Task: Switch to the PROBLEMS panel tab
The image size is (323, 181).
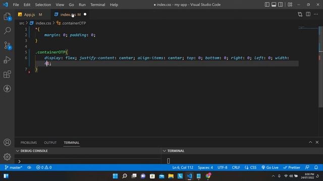Action: [x=29, y=143]
